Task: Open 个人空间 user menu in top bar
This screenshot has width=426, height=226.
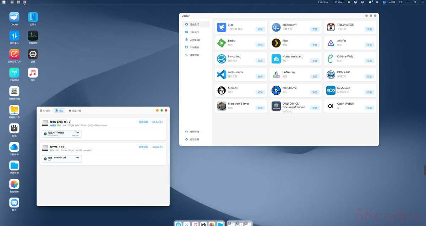Action: 389,2
